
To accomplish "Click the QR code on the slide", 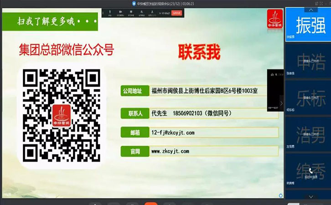I will [62, 115].
